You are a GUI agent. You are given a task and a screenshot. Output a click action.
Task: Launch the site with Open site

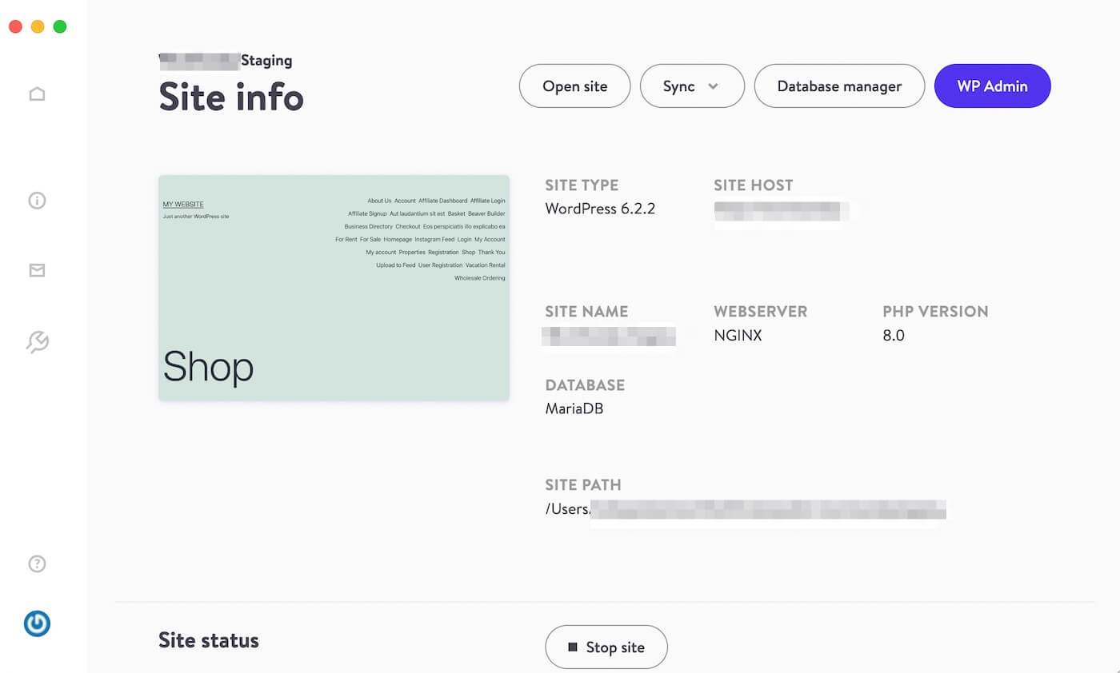click(x=574, y=86)
